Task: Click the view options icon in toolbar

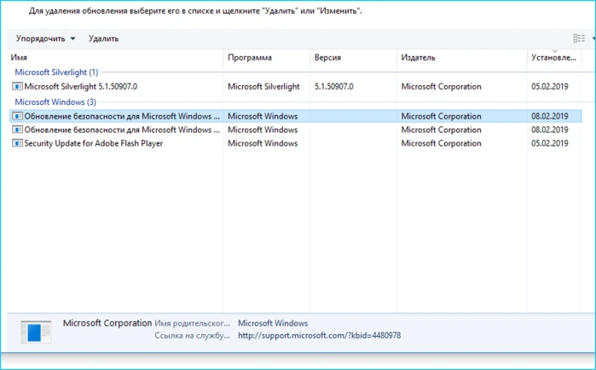Action: [x=578, y=38]
